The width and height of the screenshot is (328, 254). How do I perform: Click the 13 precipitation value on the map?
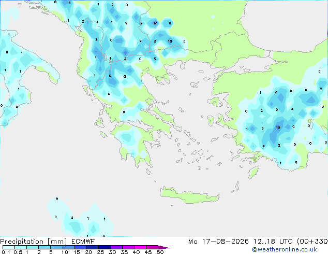tap(278, 128)
